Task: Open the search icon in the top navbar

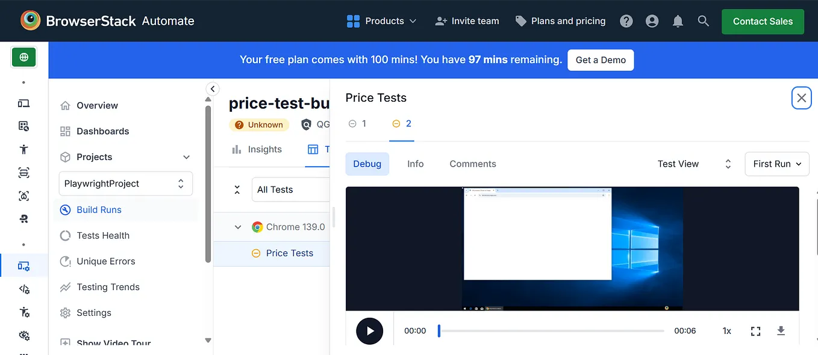Action: pyautogui.click(x=703, y=20)
